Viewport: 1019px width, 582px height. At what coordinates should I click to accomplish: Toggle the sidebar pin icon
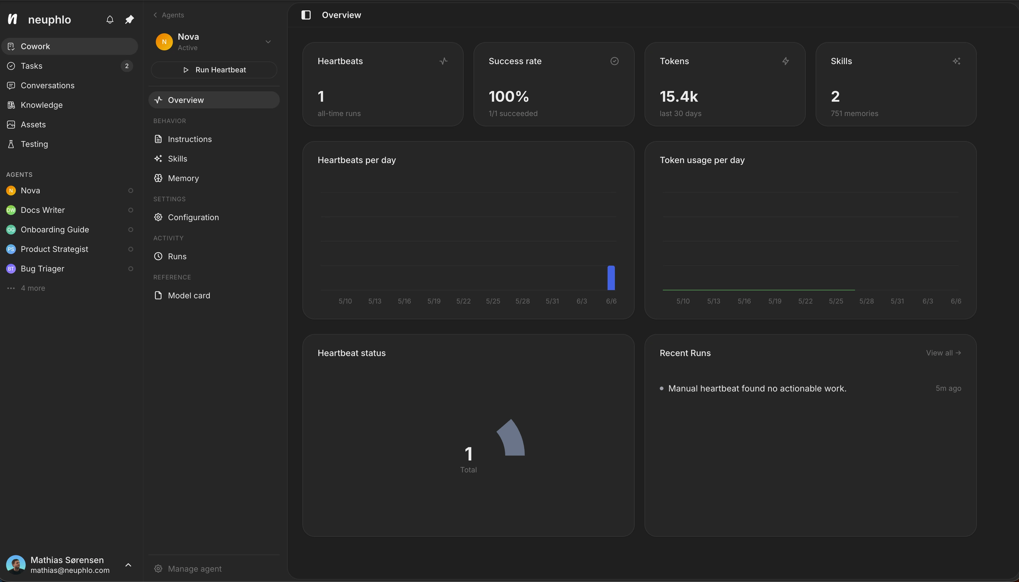(129, 20)
